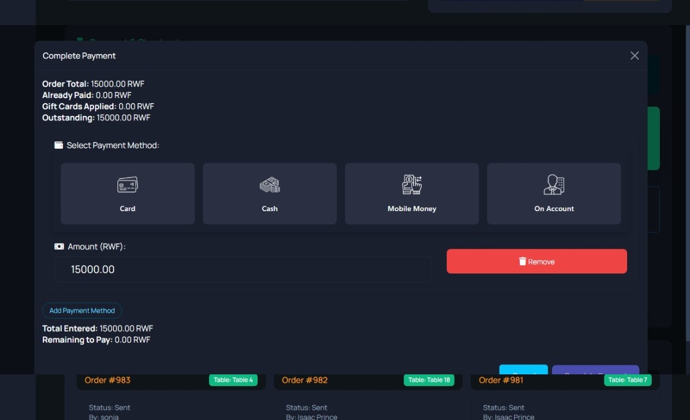Click the amount input showing 15000.00
This screenshot has width=690, height=420.
(x=243, y=268)
